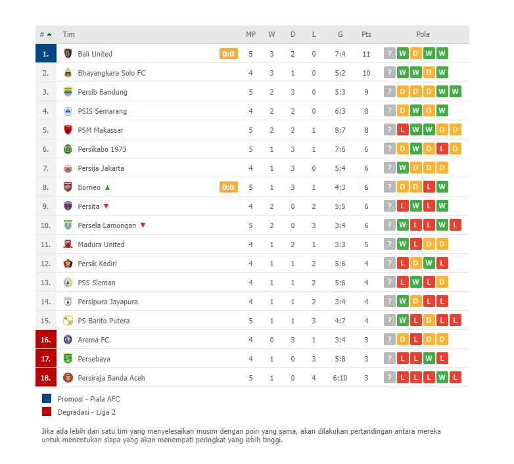Sort standings by the MP column header

pyautogui.click(x=251, y=34)
